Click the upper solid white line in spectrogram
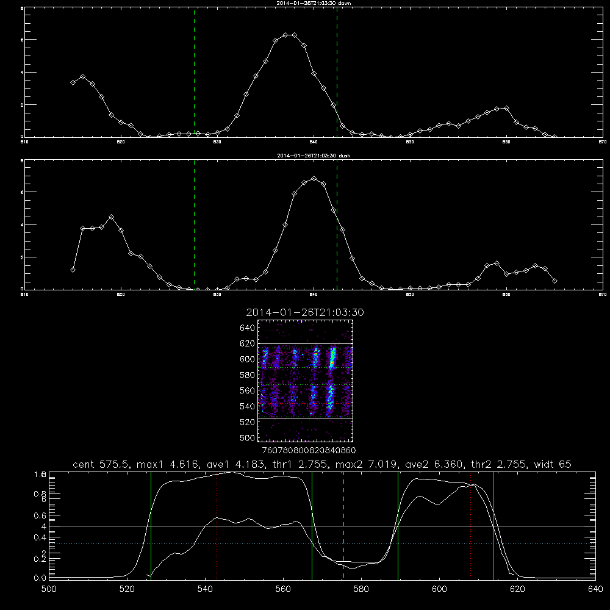This screenshot has height=610, width=610. [305, 344]
